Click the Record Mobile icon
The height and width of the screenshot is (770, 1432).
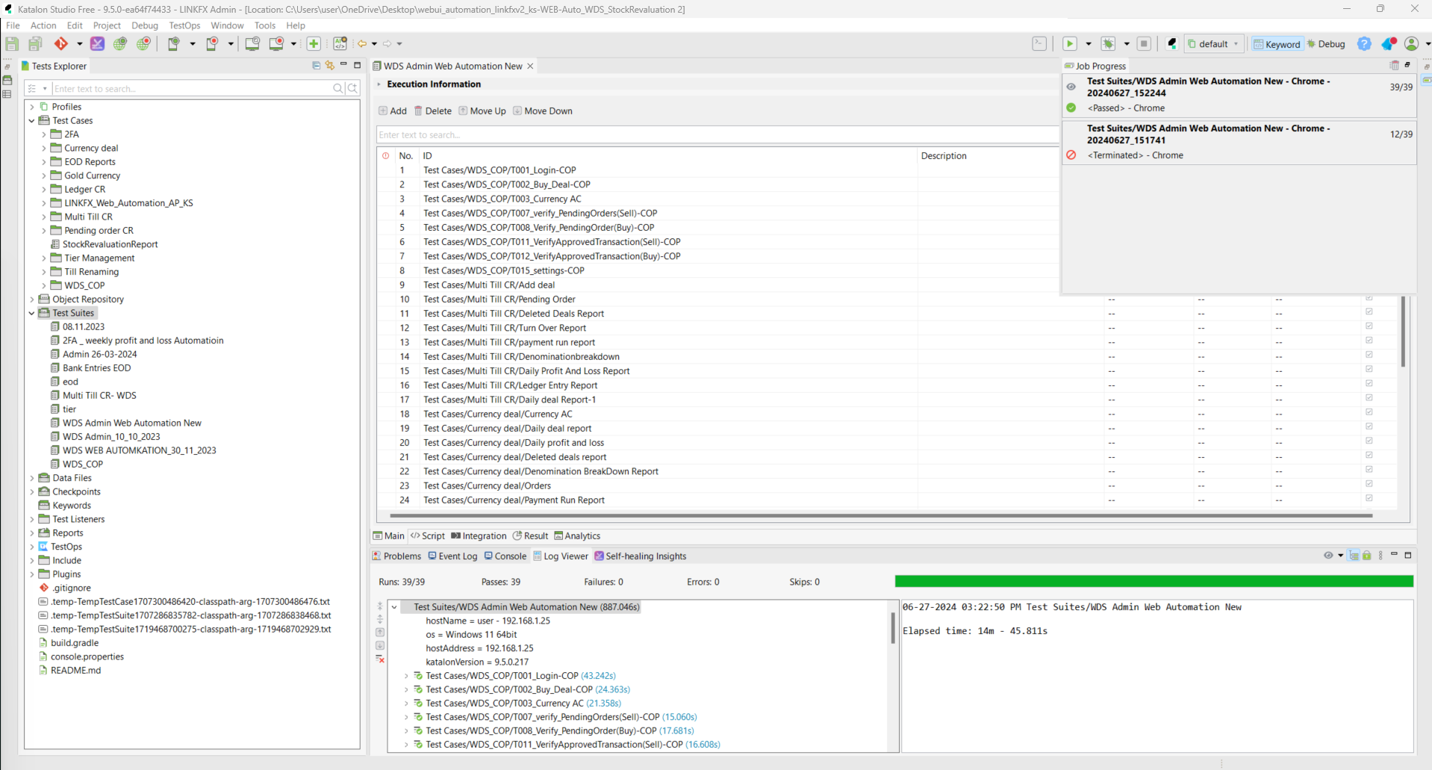(212, 44)
